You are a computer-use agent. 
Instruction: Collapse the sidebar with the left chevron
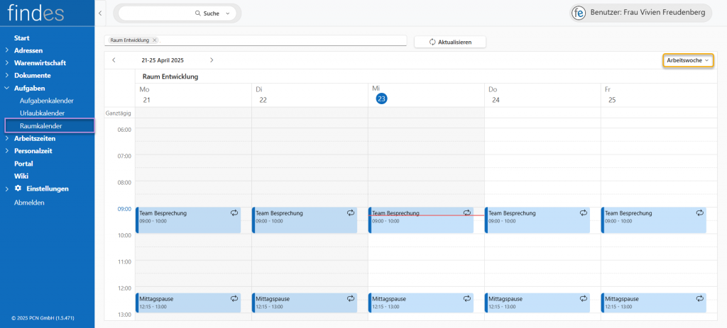[100, 13]
